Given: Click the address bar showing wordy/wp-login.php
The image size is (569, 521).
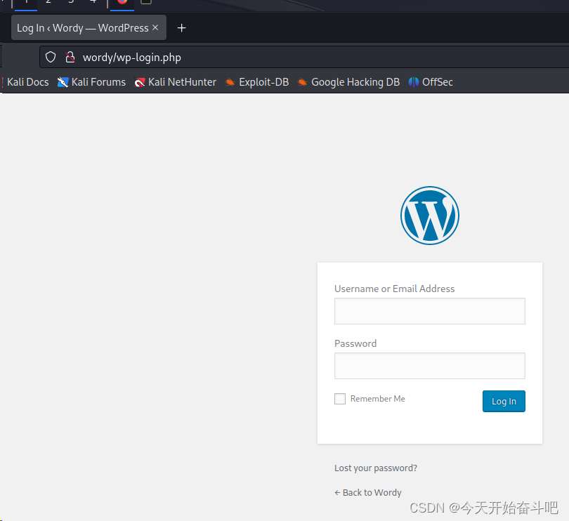Looking at the screenshot, I should pyautogui.click(x=304, y=58).
